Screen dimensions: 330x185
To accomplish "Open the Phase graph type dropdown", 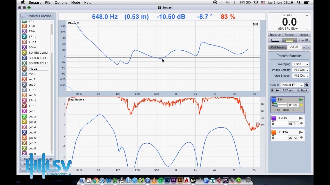I will point(73,23).
